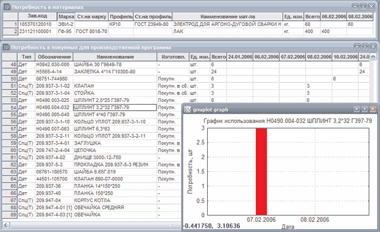Click cell 'ЭЛЕКТРОД ДЛЯ АРГОНО-ДУГОВОЙ СВАРКИ'
Screen dimensions: 380x232
(x=227, y=24)
